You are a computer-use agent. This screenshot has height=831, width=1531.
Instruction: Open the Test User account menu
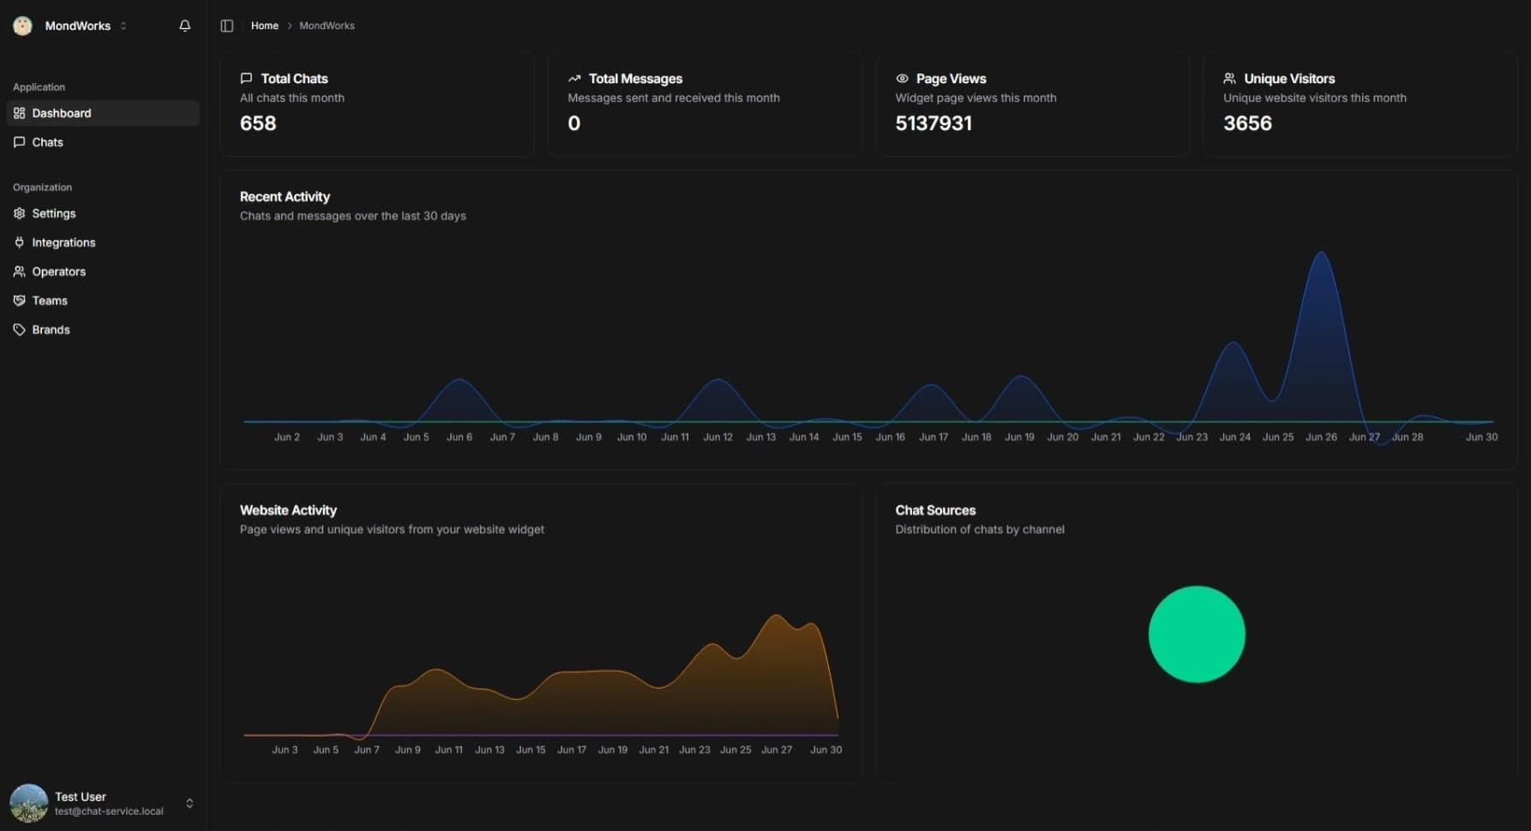189,803
